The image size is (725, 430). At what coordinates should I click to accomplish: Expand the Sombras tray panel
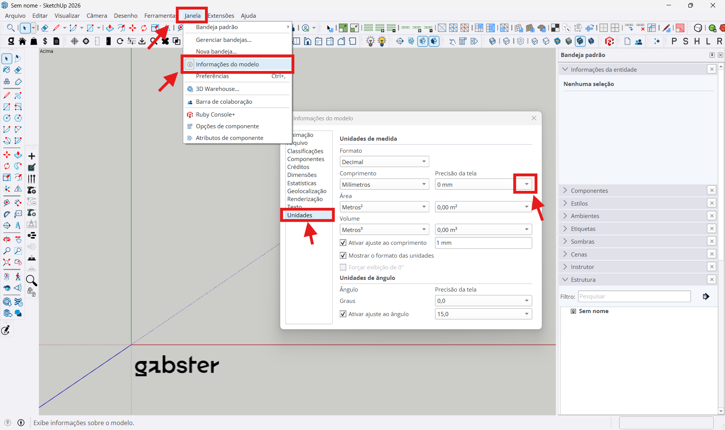point(582,242)
